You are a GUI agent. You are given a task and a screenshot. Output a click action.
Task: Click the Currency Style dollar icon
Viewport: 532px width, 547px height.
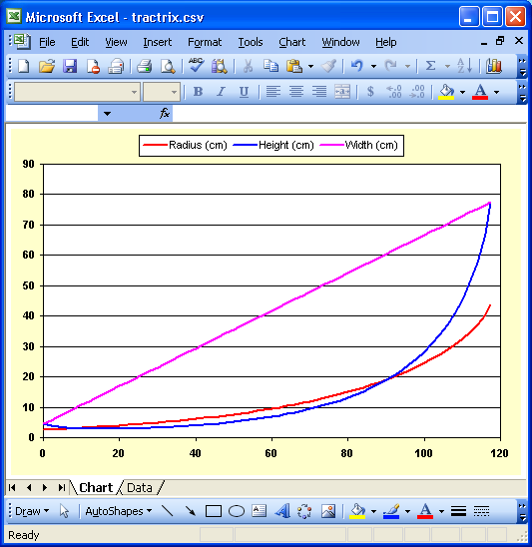[370, 92]
